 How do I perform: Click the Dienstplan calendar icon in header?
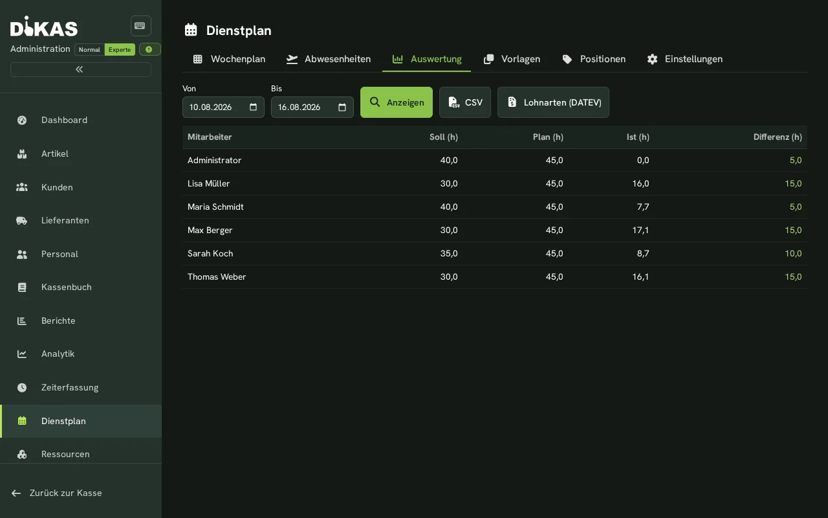[x=191, y=30]
